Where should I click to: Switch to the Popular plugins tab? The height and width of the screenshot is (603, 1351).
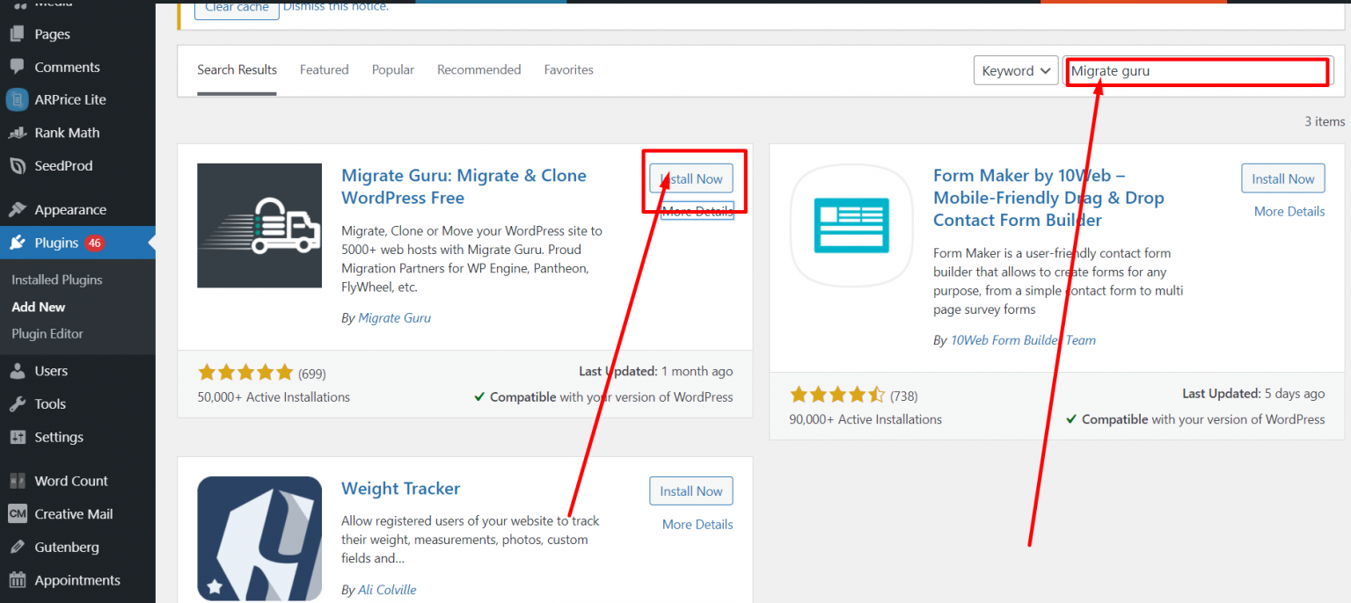tap(392, 69)
